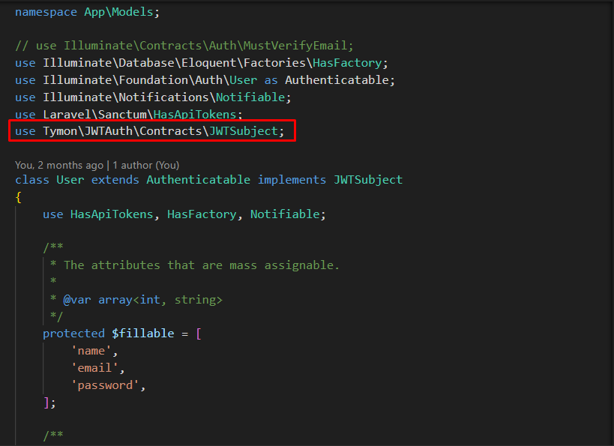Screen dimensions: 614x446
Task: Click the 'extends' keyword
Action: point(115,180)
